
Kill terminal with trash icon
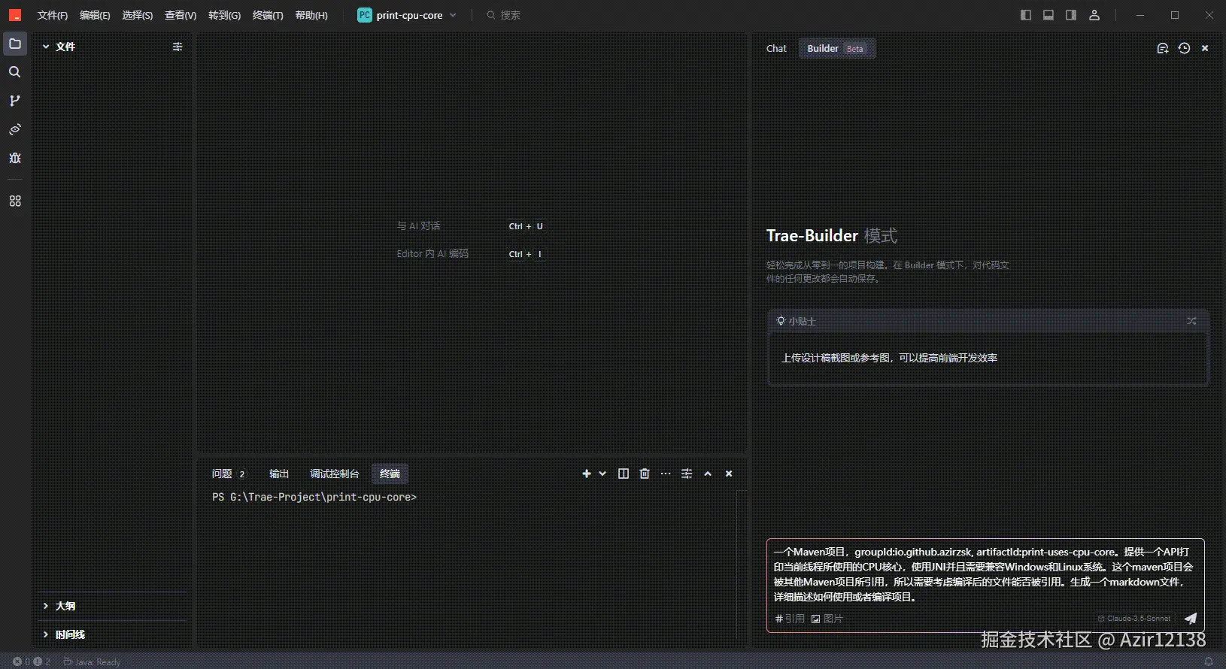(645, 474)
